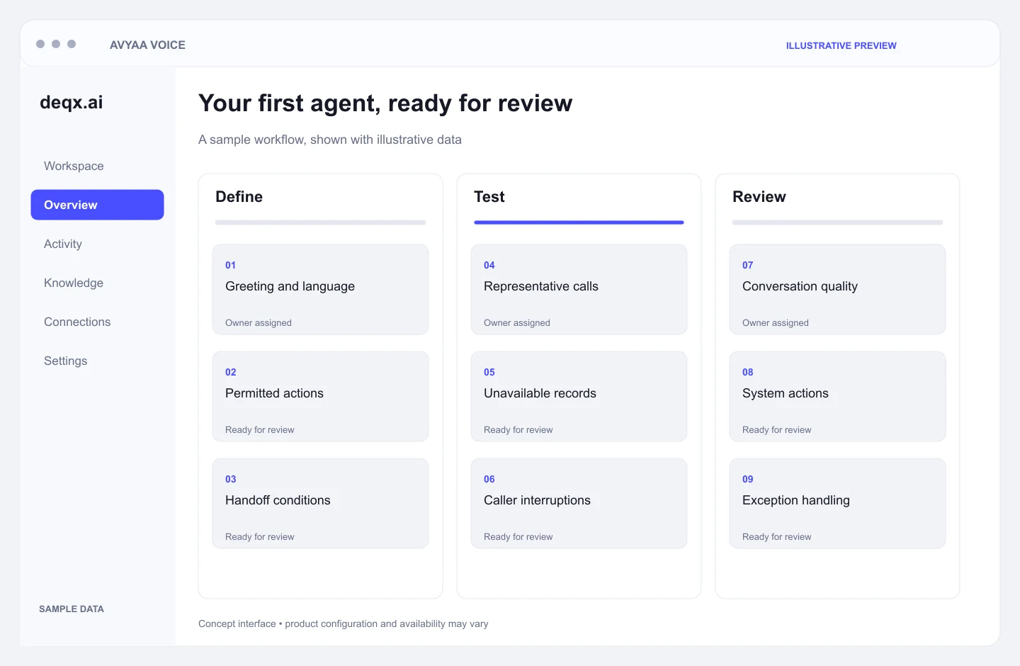Open the Permitted actions card
This screenshot has height=666, width=1020.
[320, 397]
